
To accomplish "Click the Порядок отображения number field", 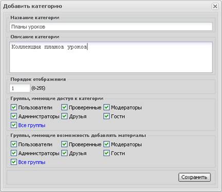I will pyautogui.click(x=20, y=88).
